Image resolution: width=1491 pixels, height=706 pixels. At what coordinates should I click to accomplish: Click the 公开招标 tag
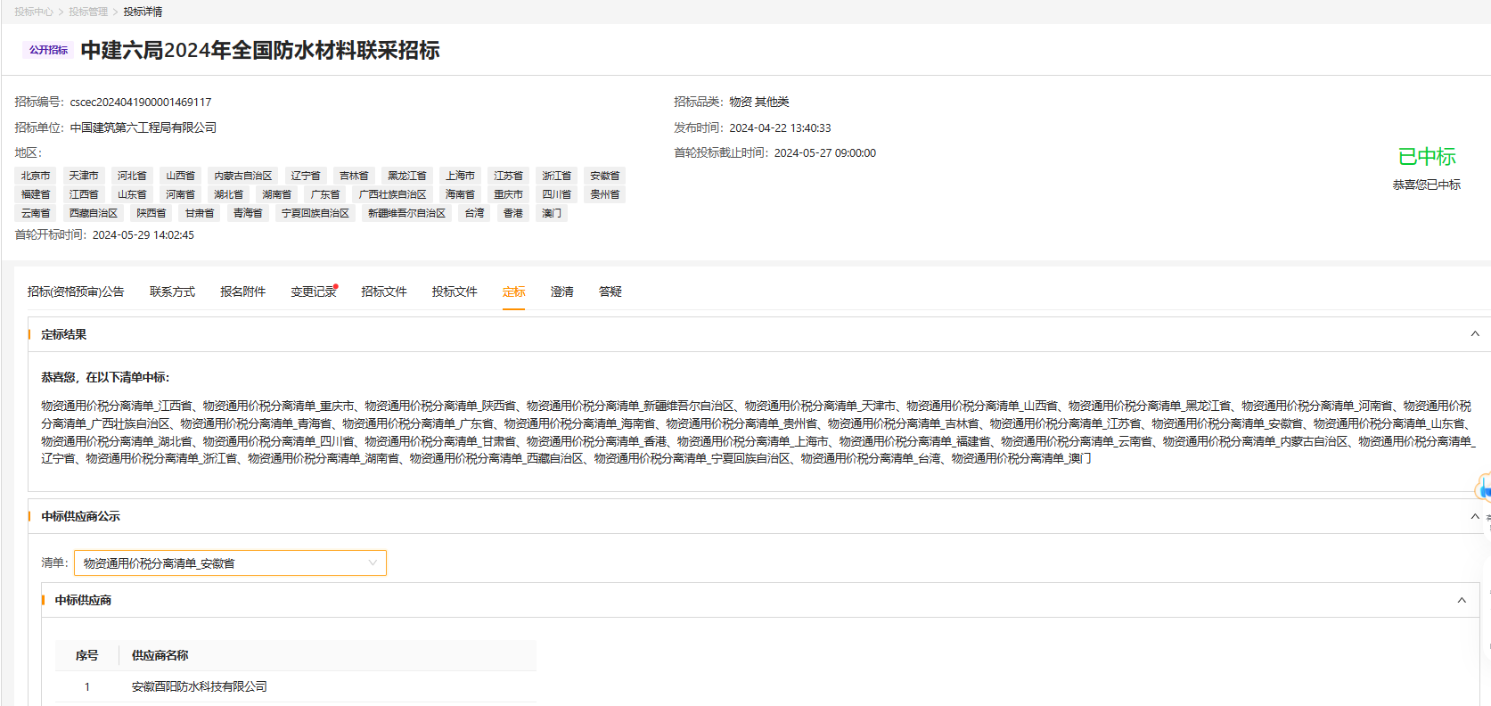pyautogui.click(x=48, y=50)
